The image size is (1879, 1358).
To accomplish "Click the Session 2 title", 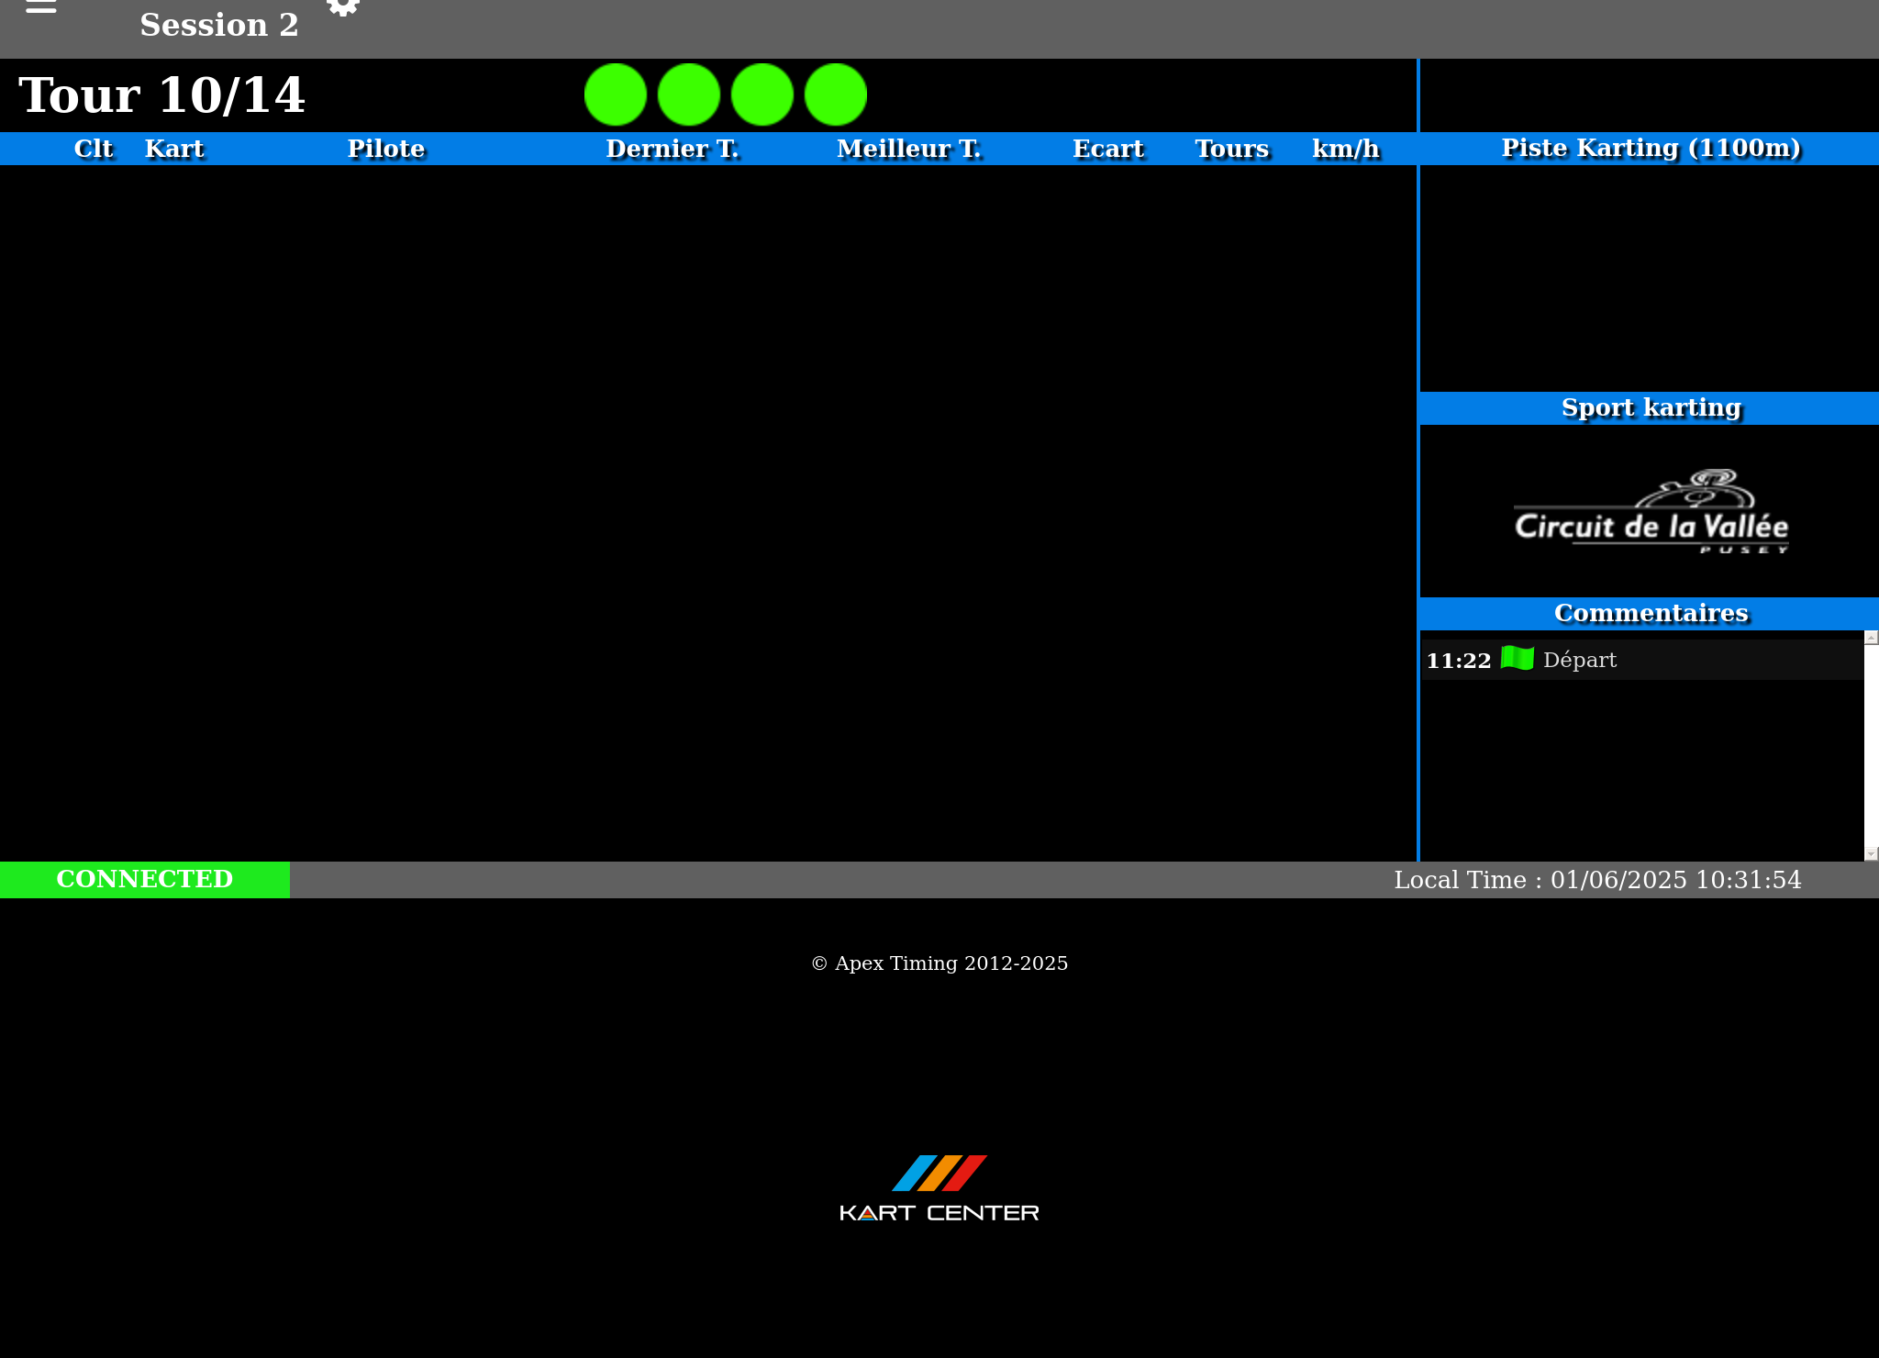I will (219, 25).
